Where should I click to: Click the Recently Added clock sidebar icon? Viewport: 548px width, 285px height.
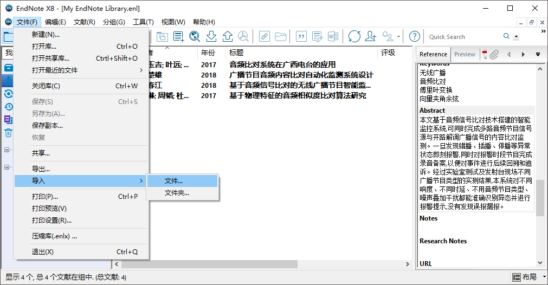[8, 107]
